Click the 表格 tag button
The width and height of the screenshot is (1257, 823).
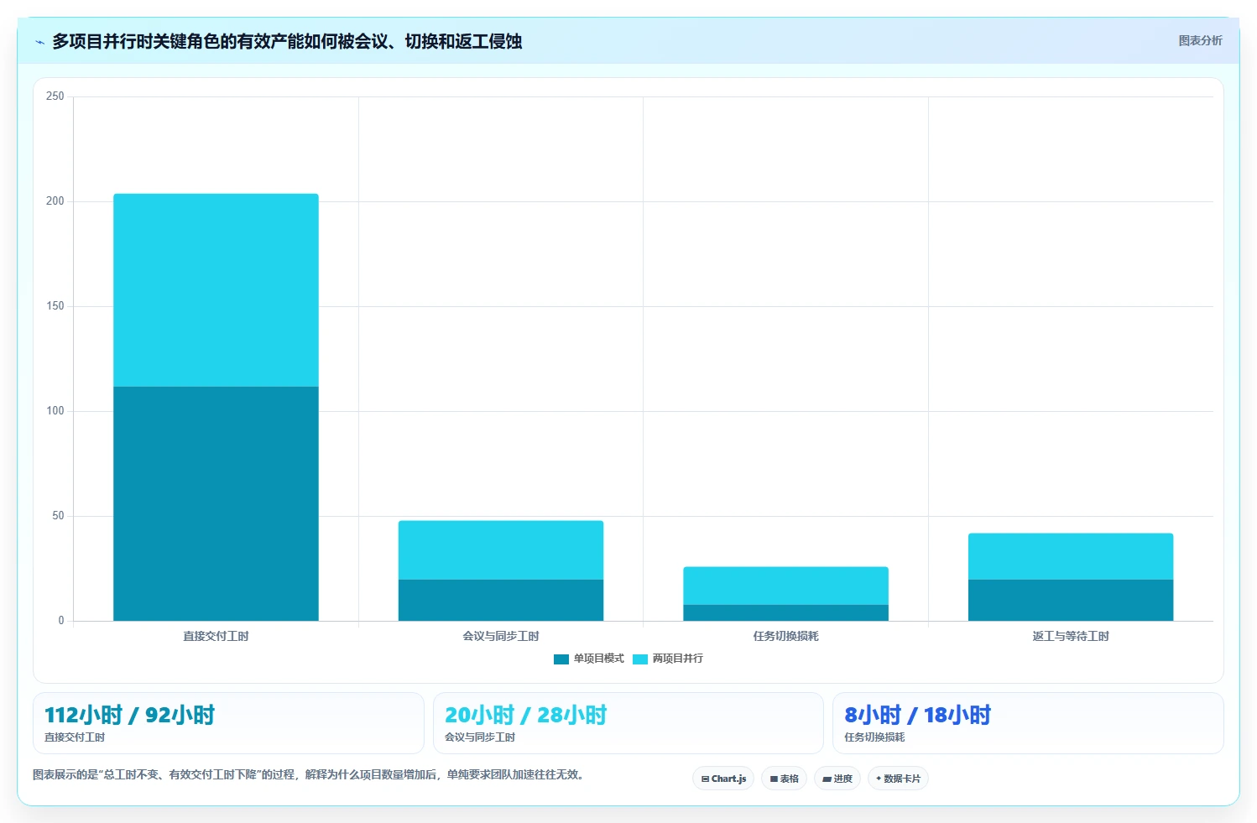[x=784, y=779]
